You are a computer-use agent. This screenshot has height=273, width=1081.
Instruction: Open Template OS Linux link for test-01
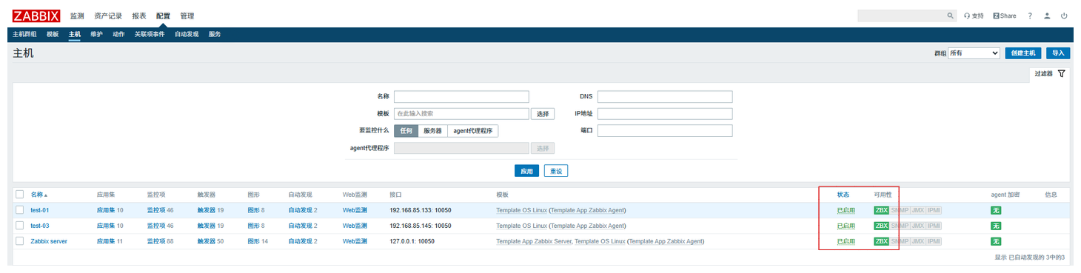click(522, 210)
